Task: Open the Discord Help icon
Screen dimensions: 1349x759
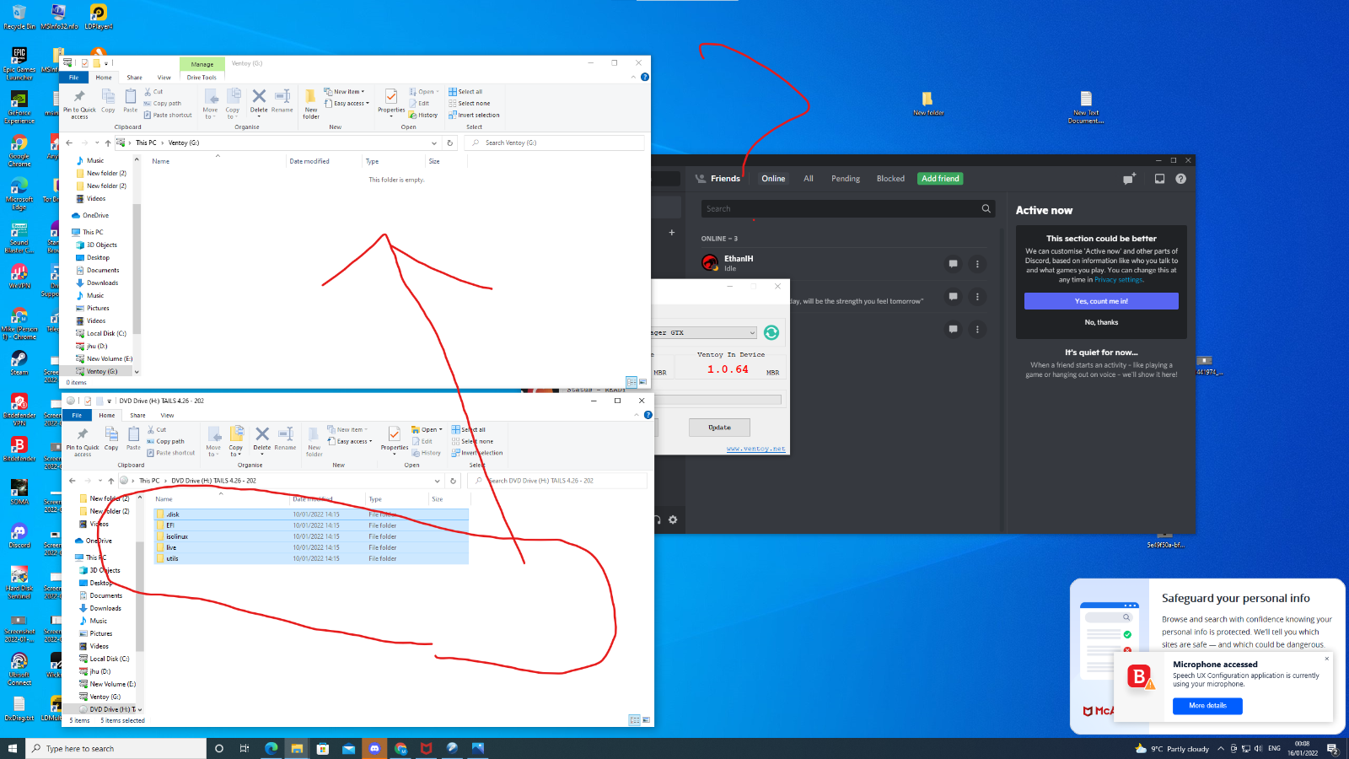Action: point(1180,179)
